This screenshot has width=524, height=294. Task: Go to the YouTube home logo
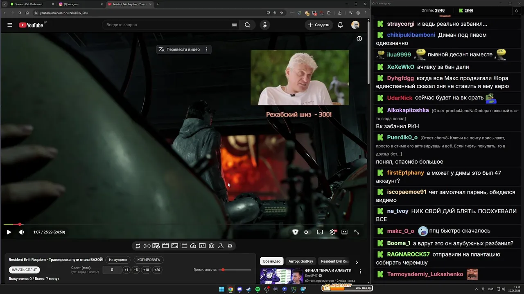pyautogui.click(x=31, y=25)
